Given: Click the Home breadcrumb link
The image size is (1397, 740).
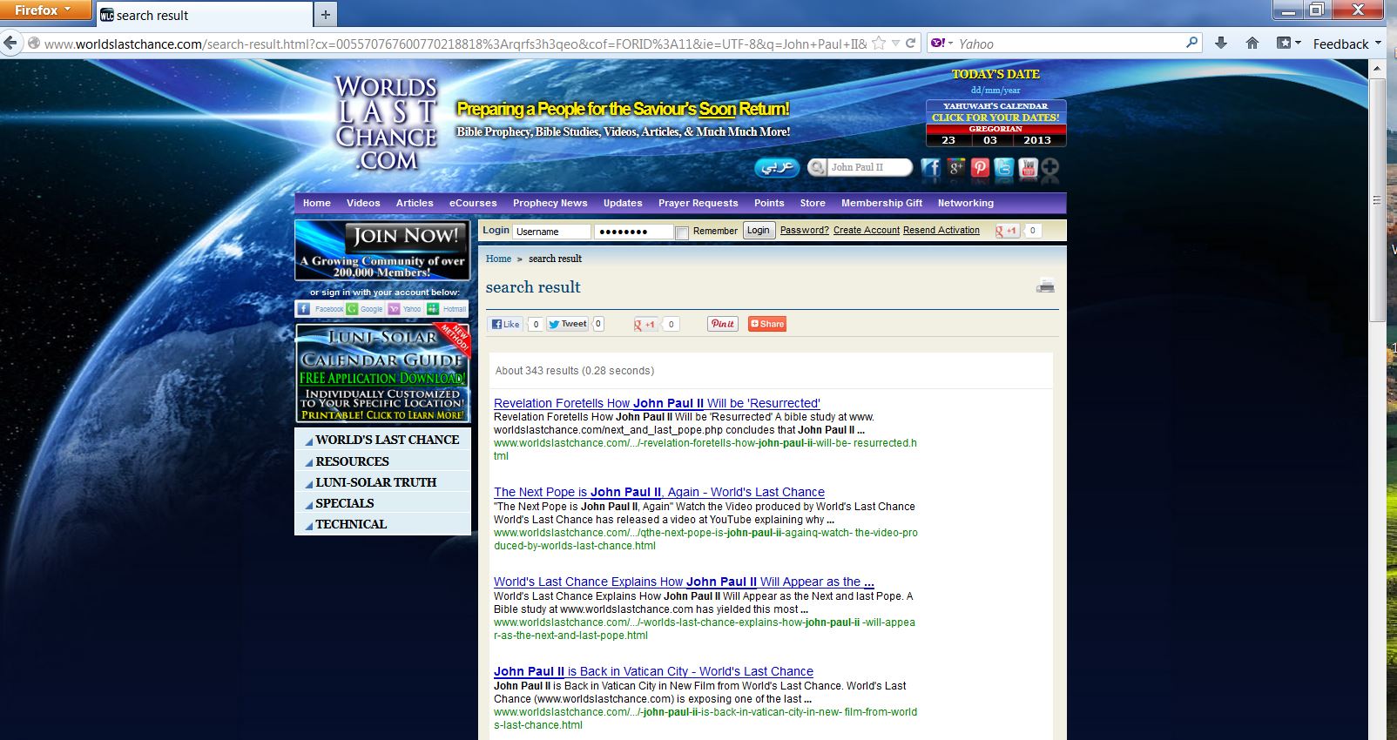Looking at the screenshot, I should [x=498, y=259].
